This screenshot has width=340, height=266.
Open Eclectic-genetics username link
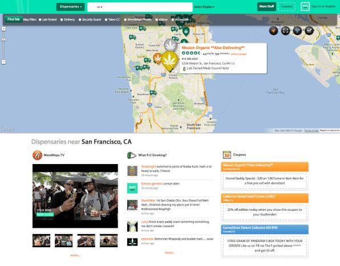point(152,183)
